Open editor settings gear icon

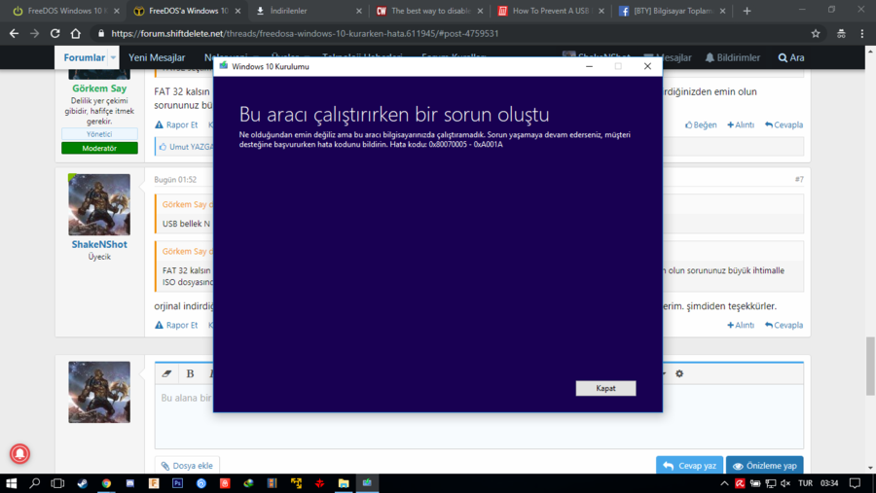[x=679, y=373]
